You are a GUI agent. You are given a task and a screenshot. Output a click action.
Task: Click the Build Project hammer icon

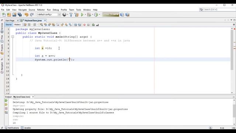(71, 15)
